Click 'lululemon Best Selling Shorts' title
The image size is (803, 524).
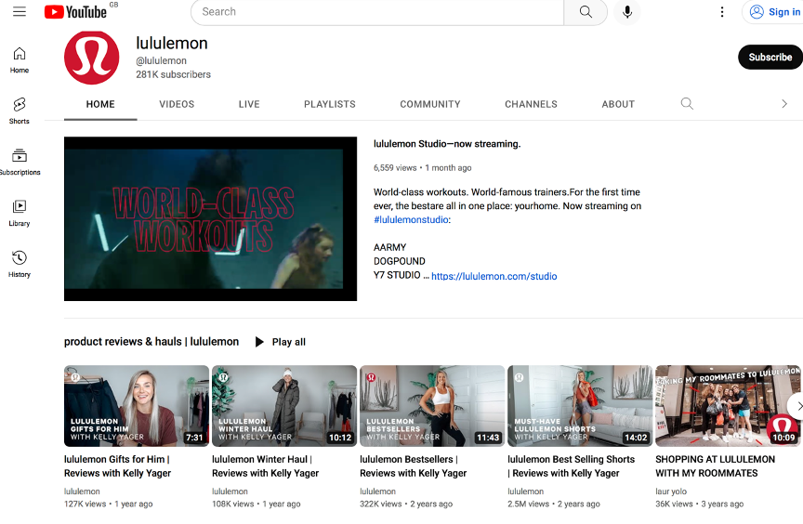pyautogui.click(x=571, y=466)
